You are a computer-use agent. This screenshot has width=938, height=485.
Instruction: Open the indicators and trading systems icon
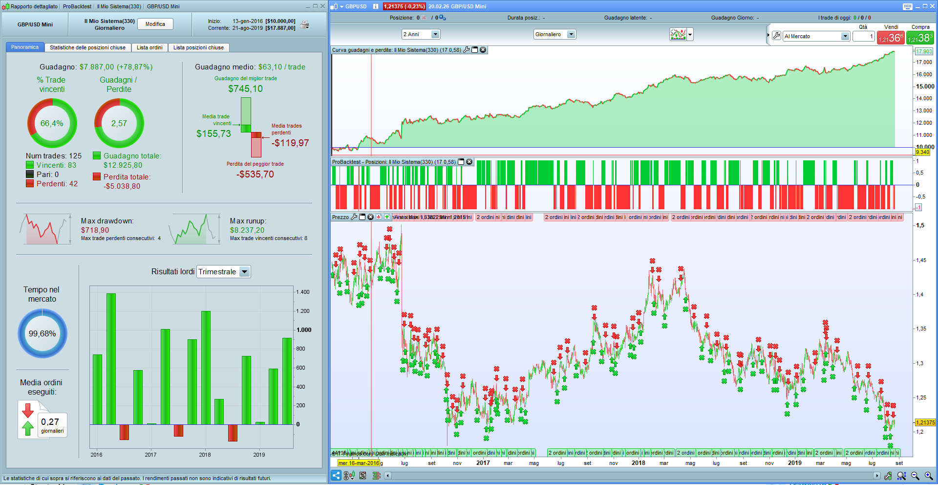[678, 34]
